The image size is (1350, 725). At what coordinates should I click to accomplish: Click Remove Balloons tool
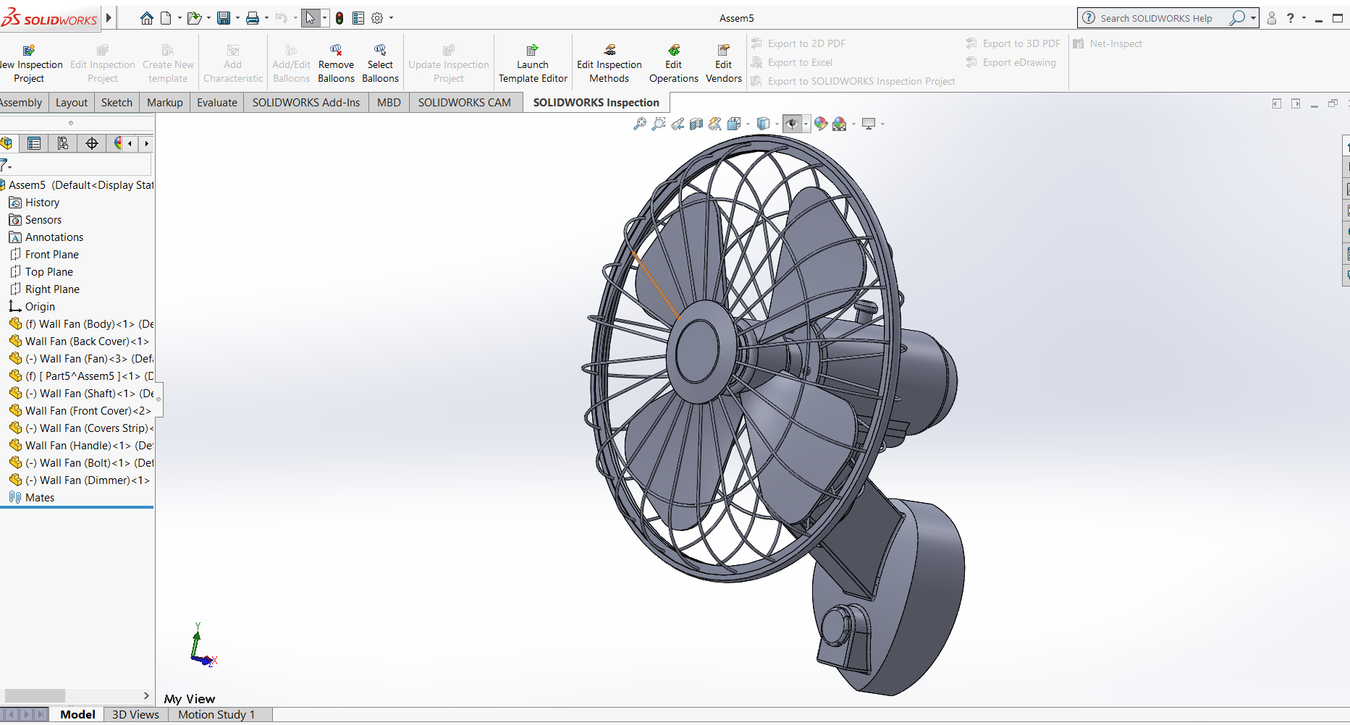[336, 64]
